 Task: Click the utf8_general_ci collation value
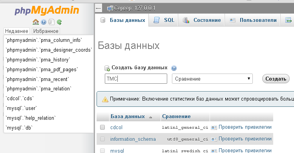(188, 139)
